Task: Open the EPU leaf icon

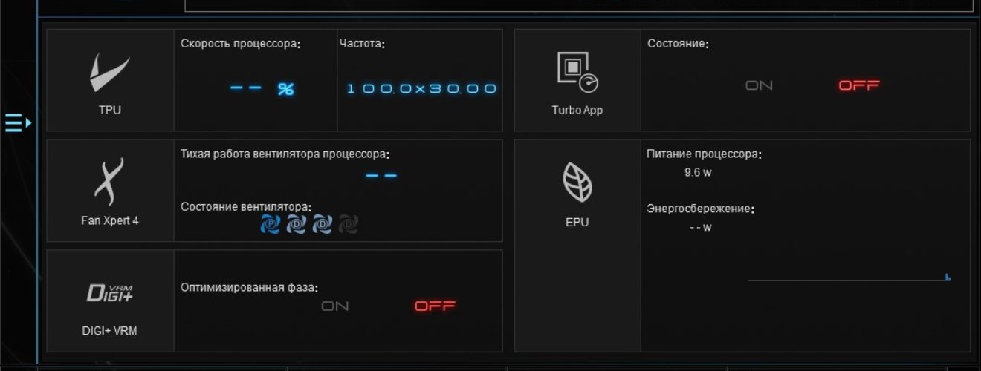Action: tap(577, 183)
